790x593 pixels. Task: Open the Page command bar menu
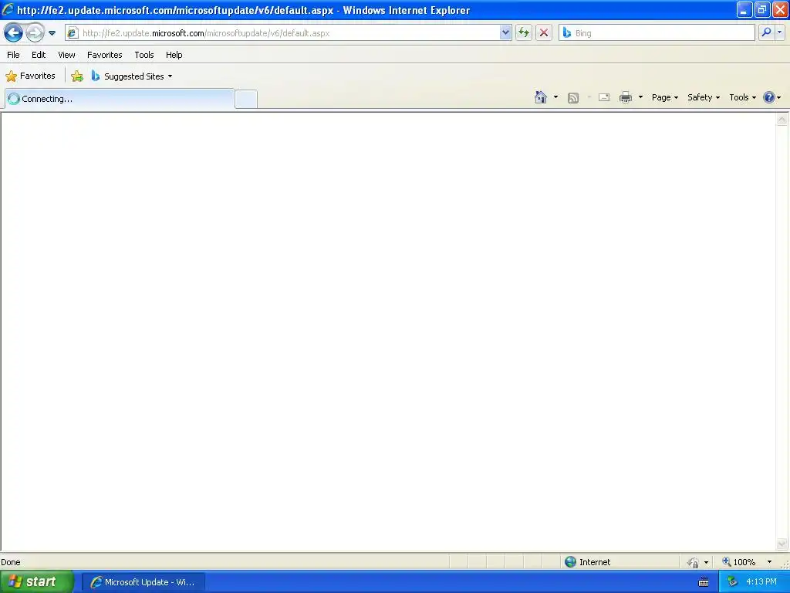(664, 97)
